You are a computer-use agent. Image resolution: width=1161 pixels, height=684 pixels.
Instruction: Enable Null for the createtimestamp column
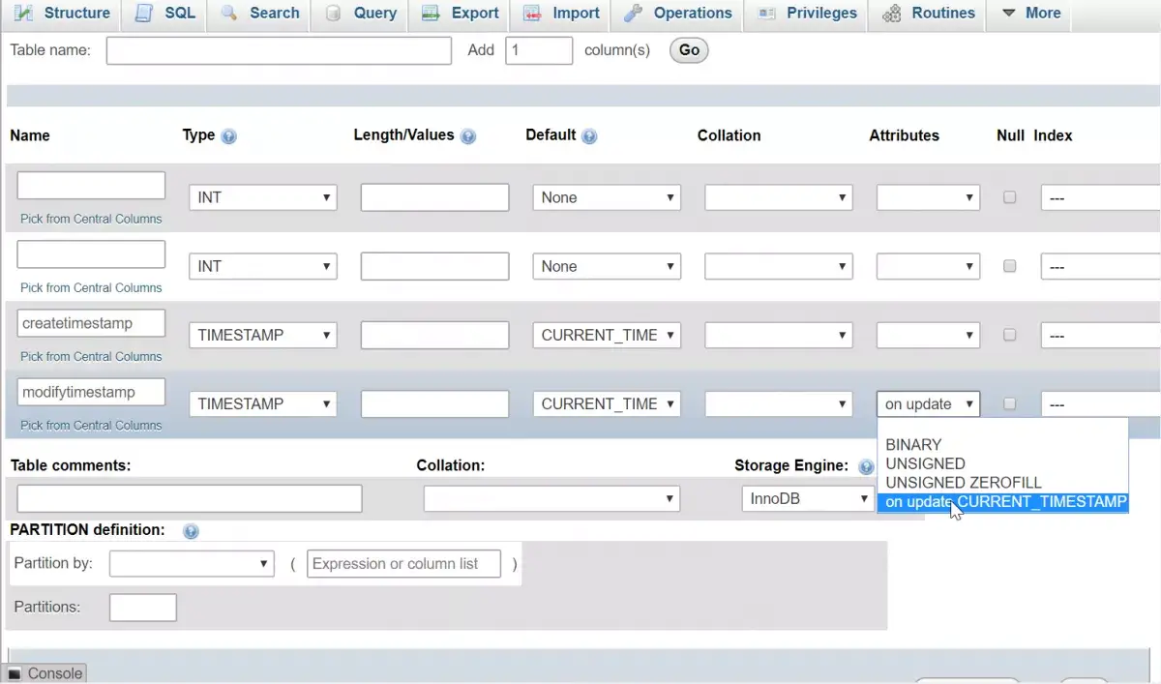1009,335
